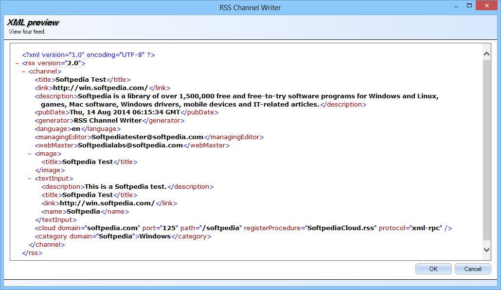Collapse the image node
Screen dimensions: 501x290
pos(30,154)
